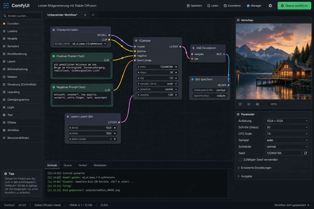The height and width of the screenshot is (209, 314).
Task: Increase Batch-Größe with right arrow
Action: pos(115,139)
